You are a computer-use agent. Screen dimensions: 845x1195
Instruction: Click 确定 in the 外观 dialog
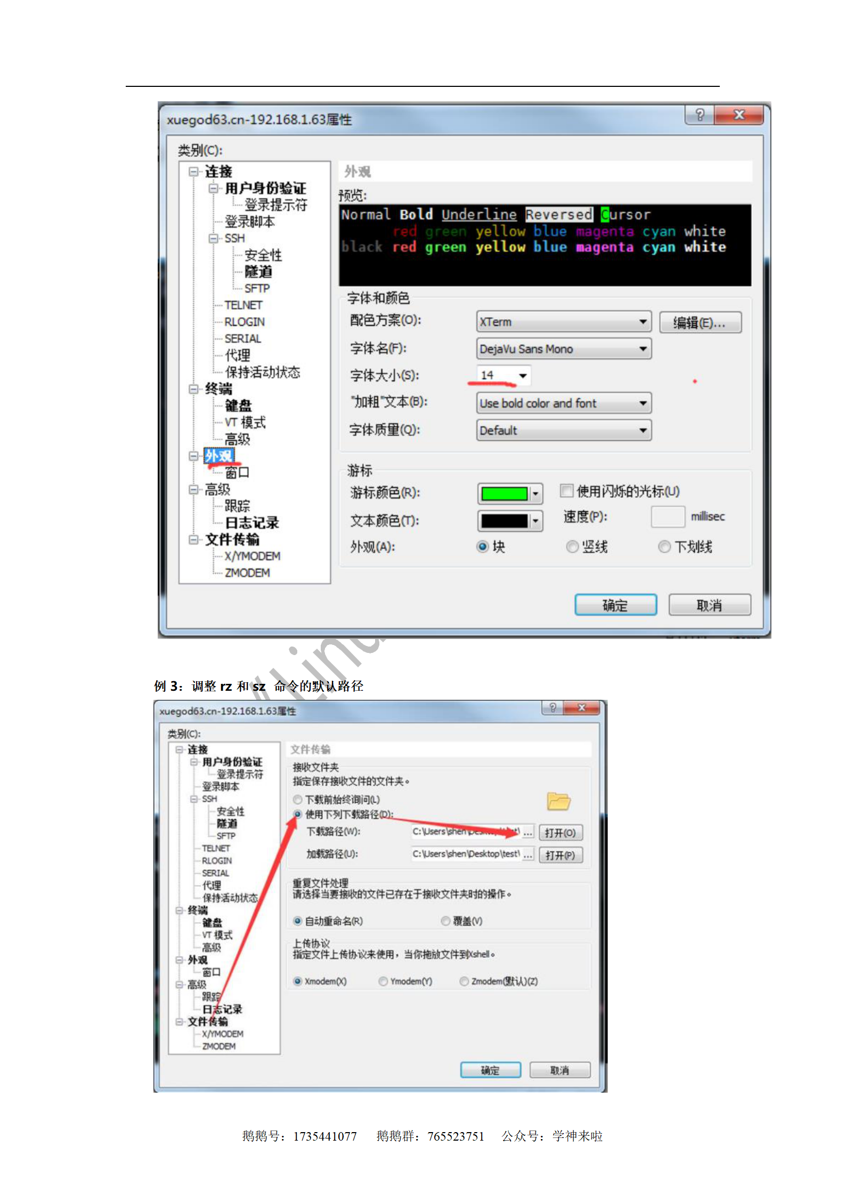coord(615,605)
